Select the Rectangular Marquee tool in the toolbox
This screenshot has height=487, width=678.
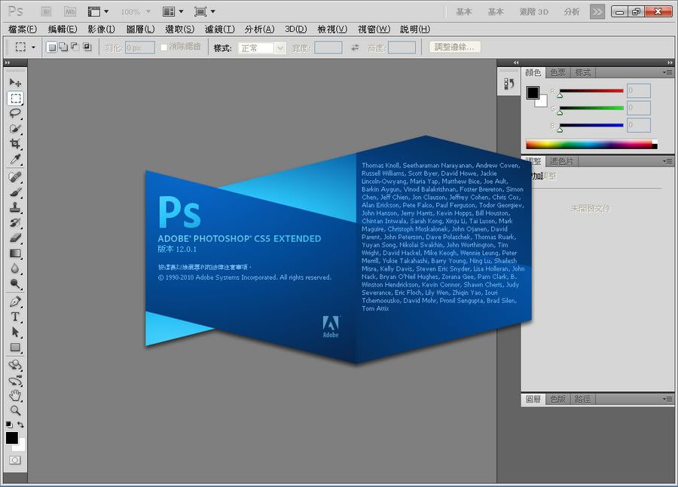pyautogui.click(x=16, y=98)
